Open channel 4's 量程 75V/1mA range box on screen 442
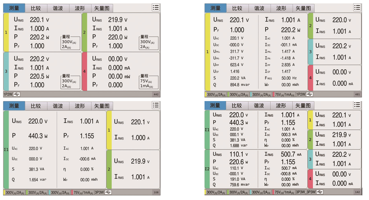 pos(148,81)
